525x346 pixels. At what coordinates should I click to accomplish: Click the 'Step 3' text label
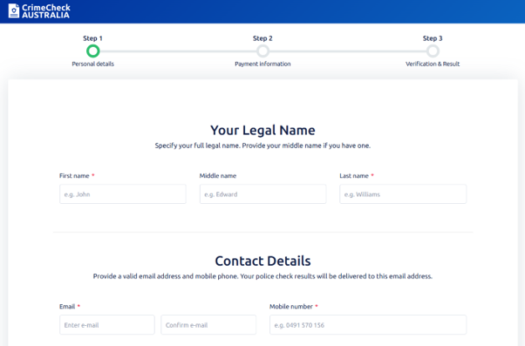click(x=433, y=38)
